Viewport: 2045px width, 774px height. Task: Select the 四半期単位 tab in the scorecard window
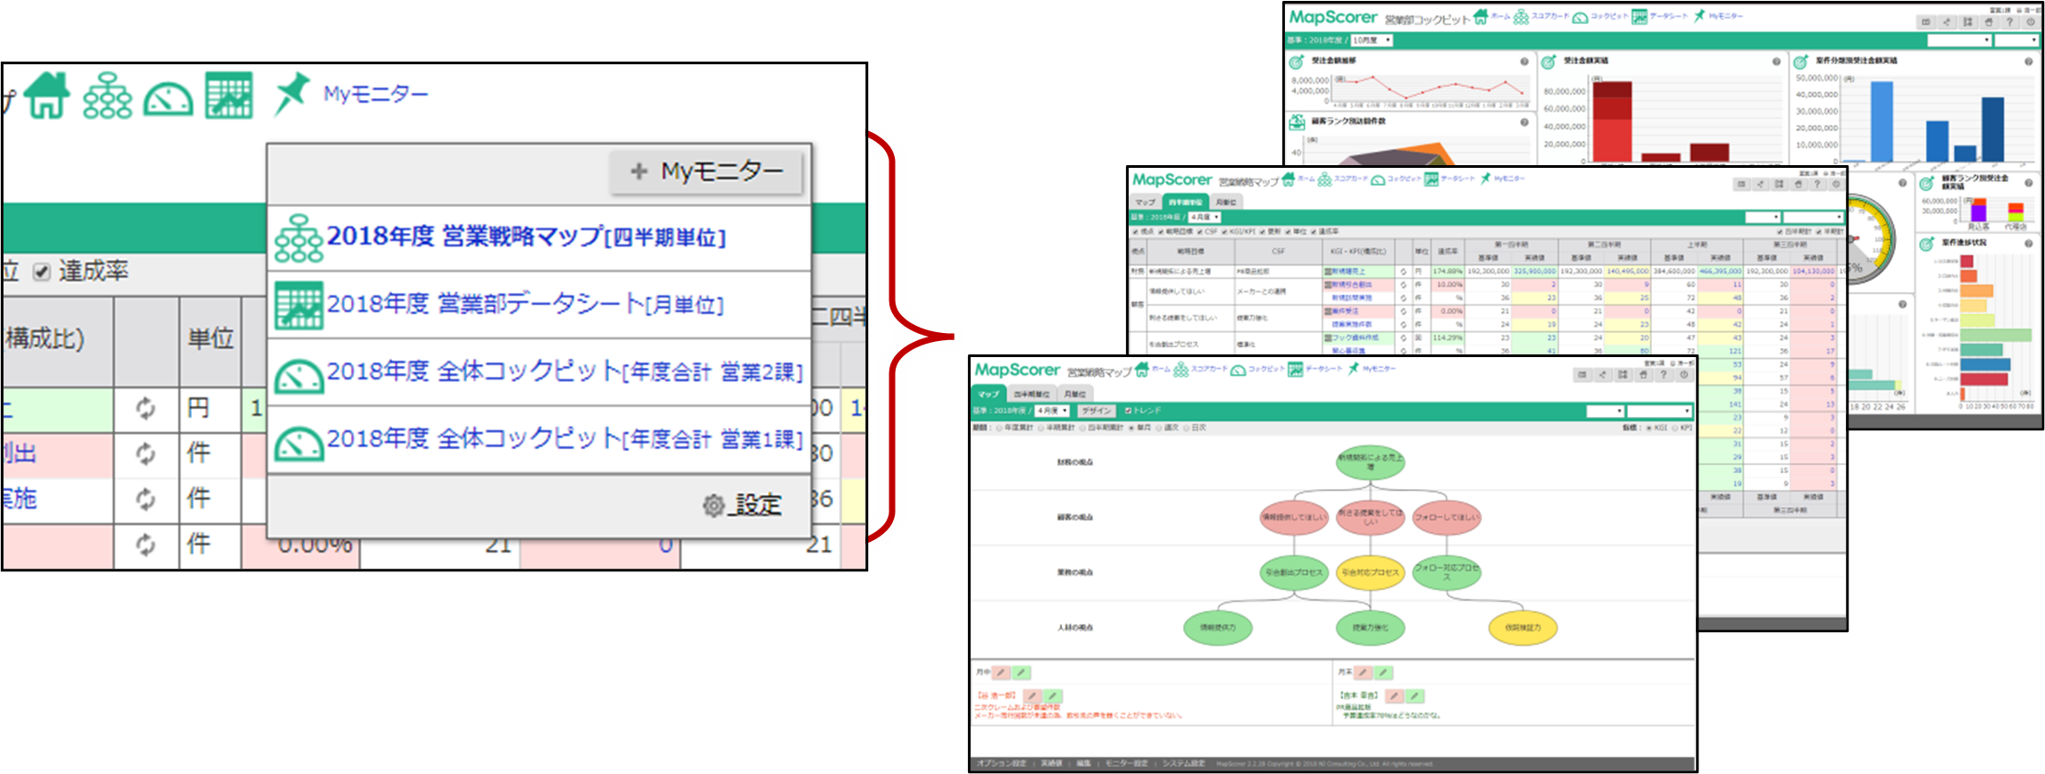pyautogui.click(x=1185, y=202)
